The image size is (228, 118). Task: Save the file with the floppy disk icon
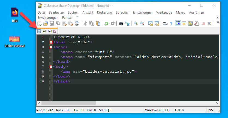(x=52, y=23)
